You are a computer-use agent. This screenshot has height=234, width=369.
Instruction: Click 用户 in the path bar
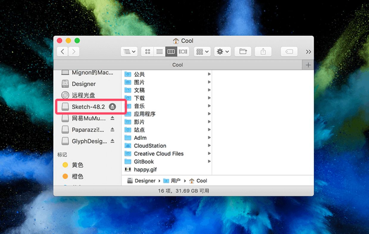click(172, 181)
